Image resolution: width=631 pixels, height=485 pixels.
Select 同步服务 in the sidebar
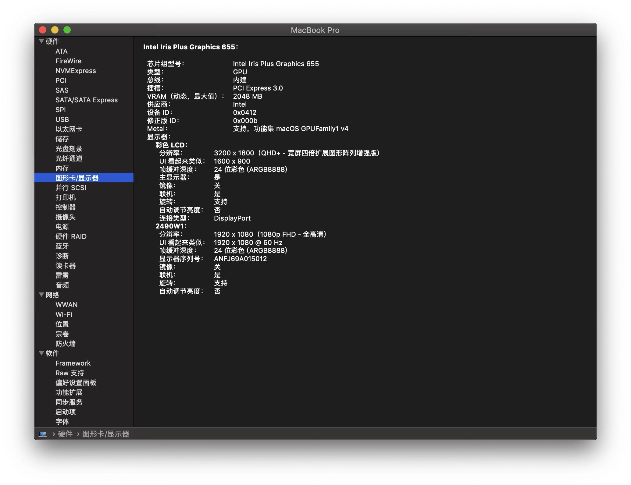coord(69,402)
